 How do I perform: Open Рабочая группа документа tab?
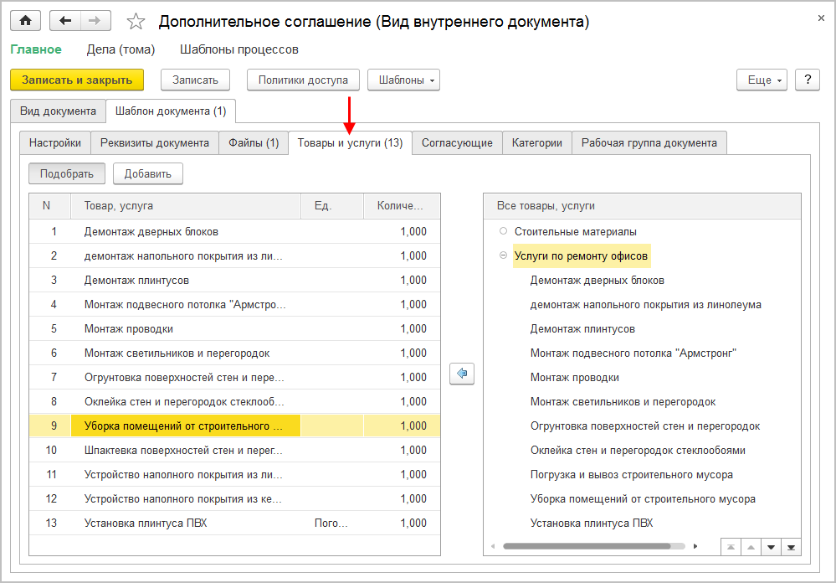point(649,142)
